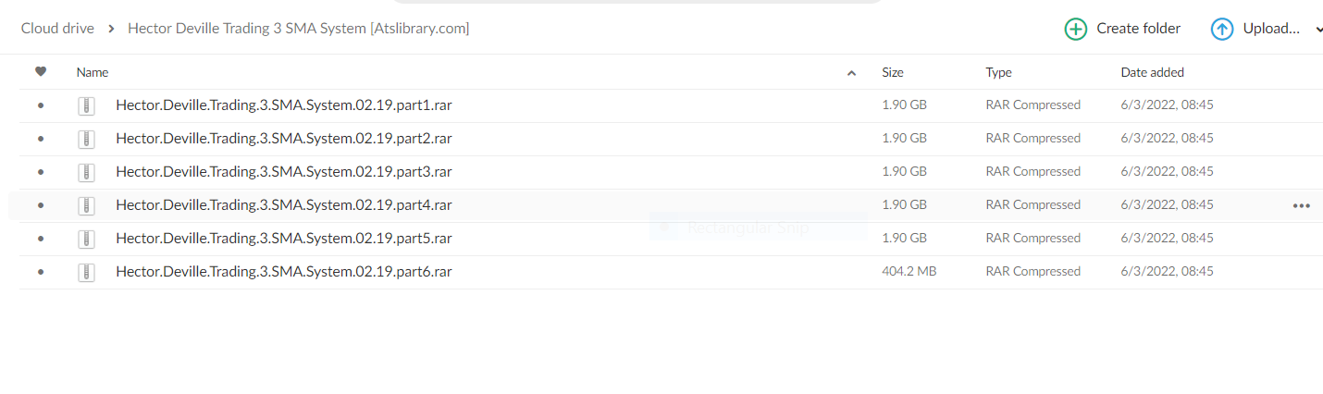Image resolution: width=1323 pixels, height=394 pixels.
Task: Select the part2.rar file name
Action: pyautogui.click(x=283, y=139)
